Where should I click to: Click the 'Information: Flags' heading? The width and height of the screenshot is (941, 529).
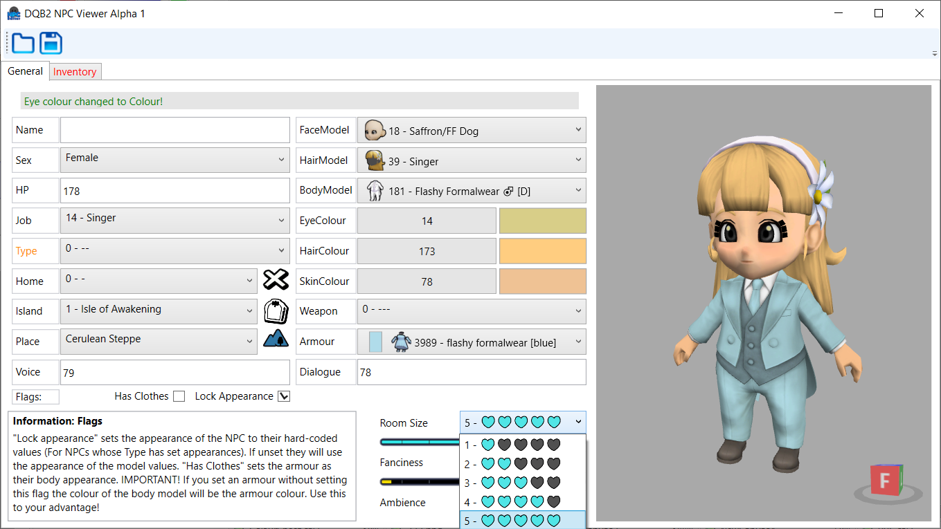point(57,420)
